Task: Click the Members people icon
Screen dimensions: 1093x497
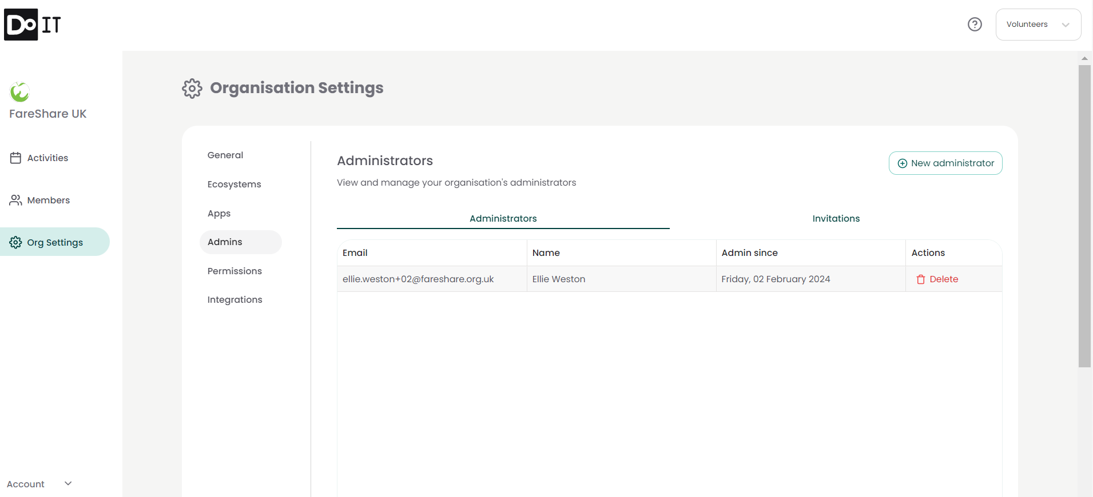Action: [x=15, y=201]
